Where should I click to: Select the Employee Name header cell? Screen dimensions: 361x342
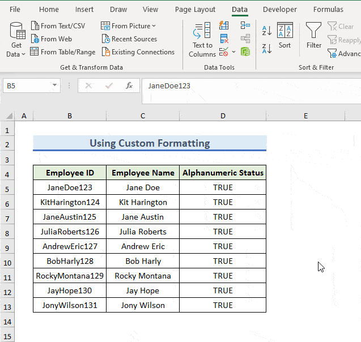(143, 173)
